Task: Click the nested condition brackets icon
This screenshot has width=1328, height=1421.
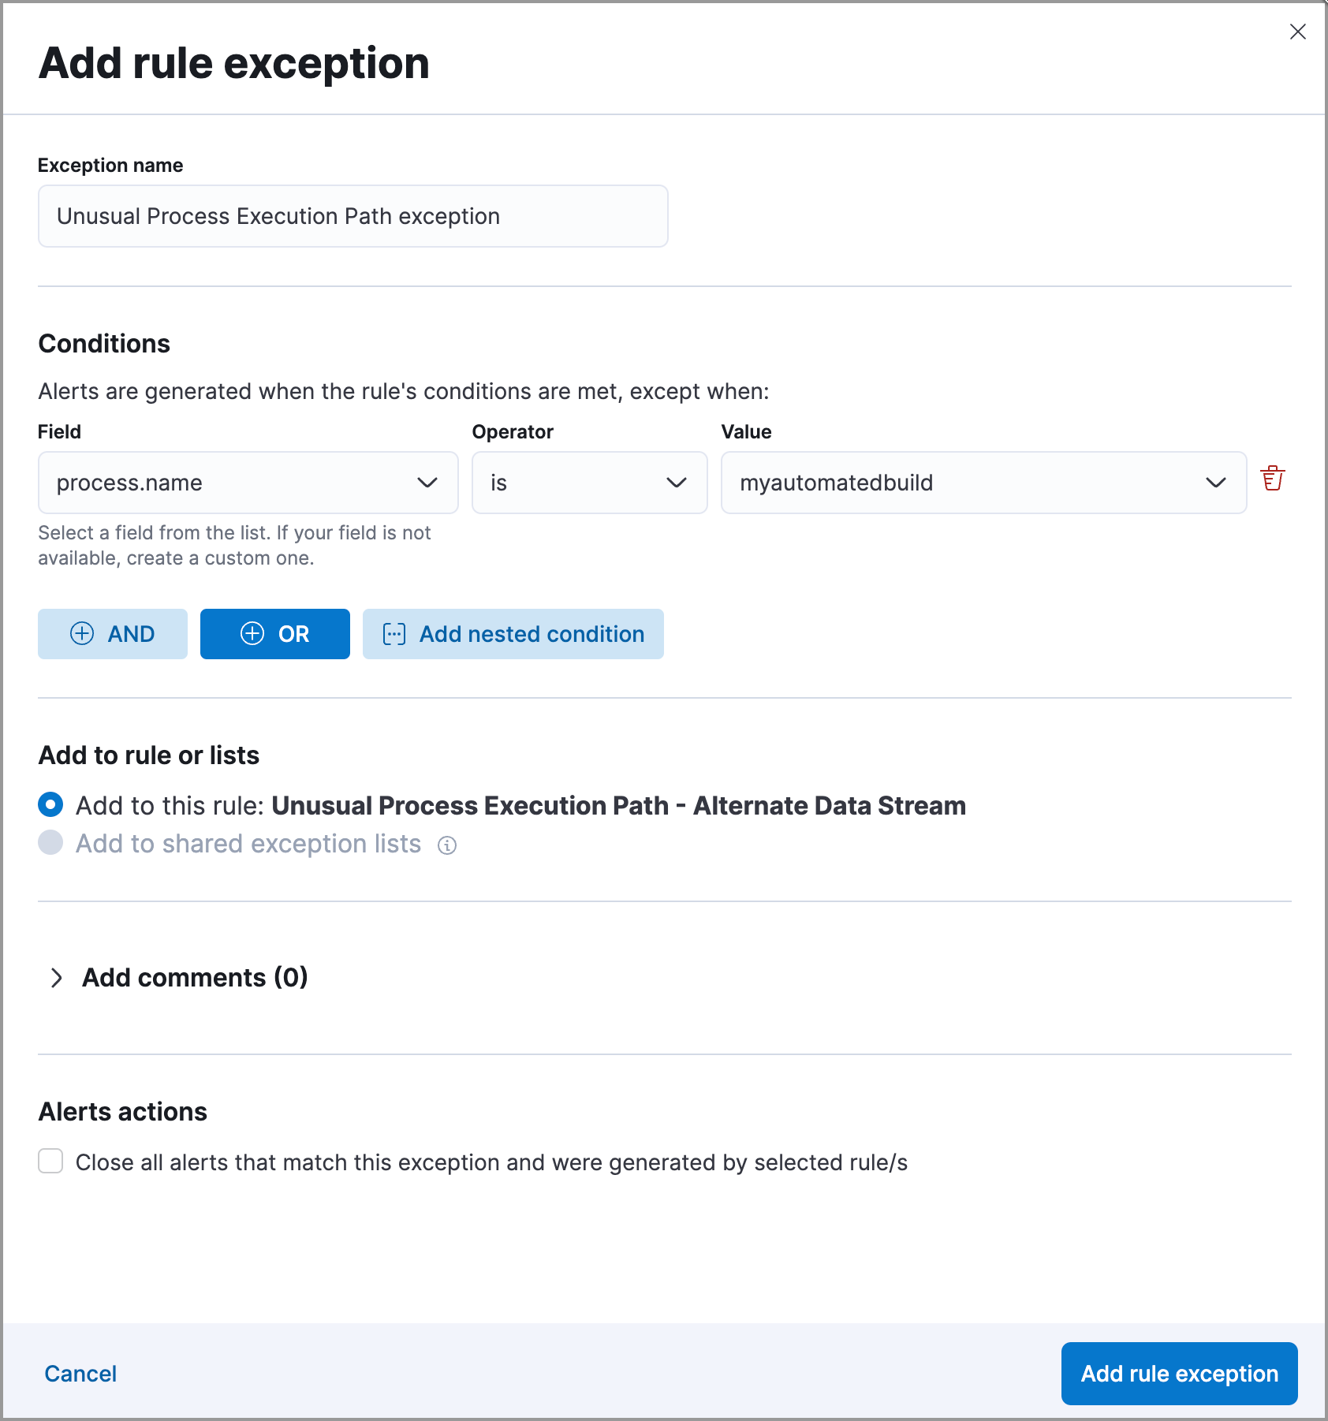Action: tap(394, 633)
